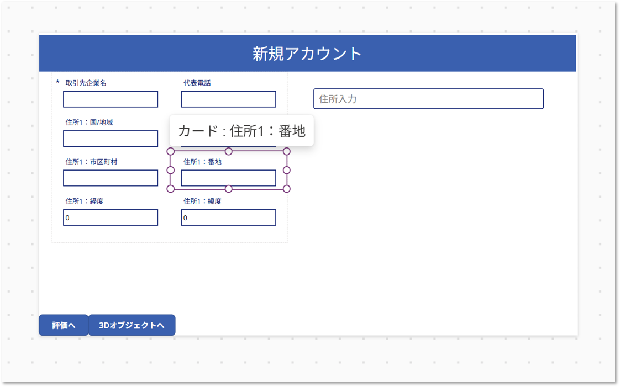Click the 取引先企業名 field label
The height and width of the screenshot is (387, 620).
[x=86, y=83]
